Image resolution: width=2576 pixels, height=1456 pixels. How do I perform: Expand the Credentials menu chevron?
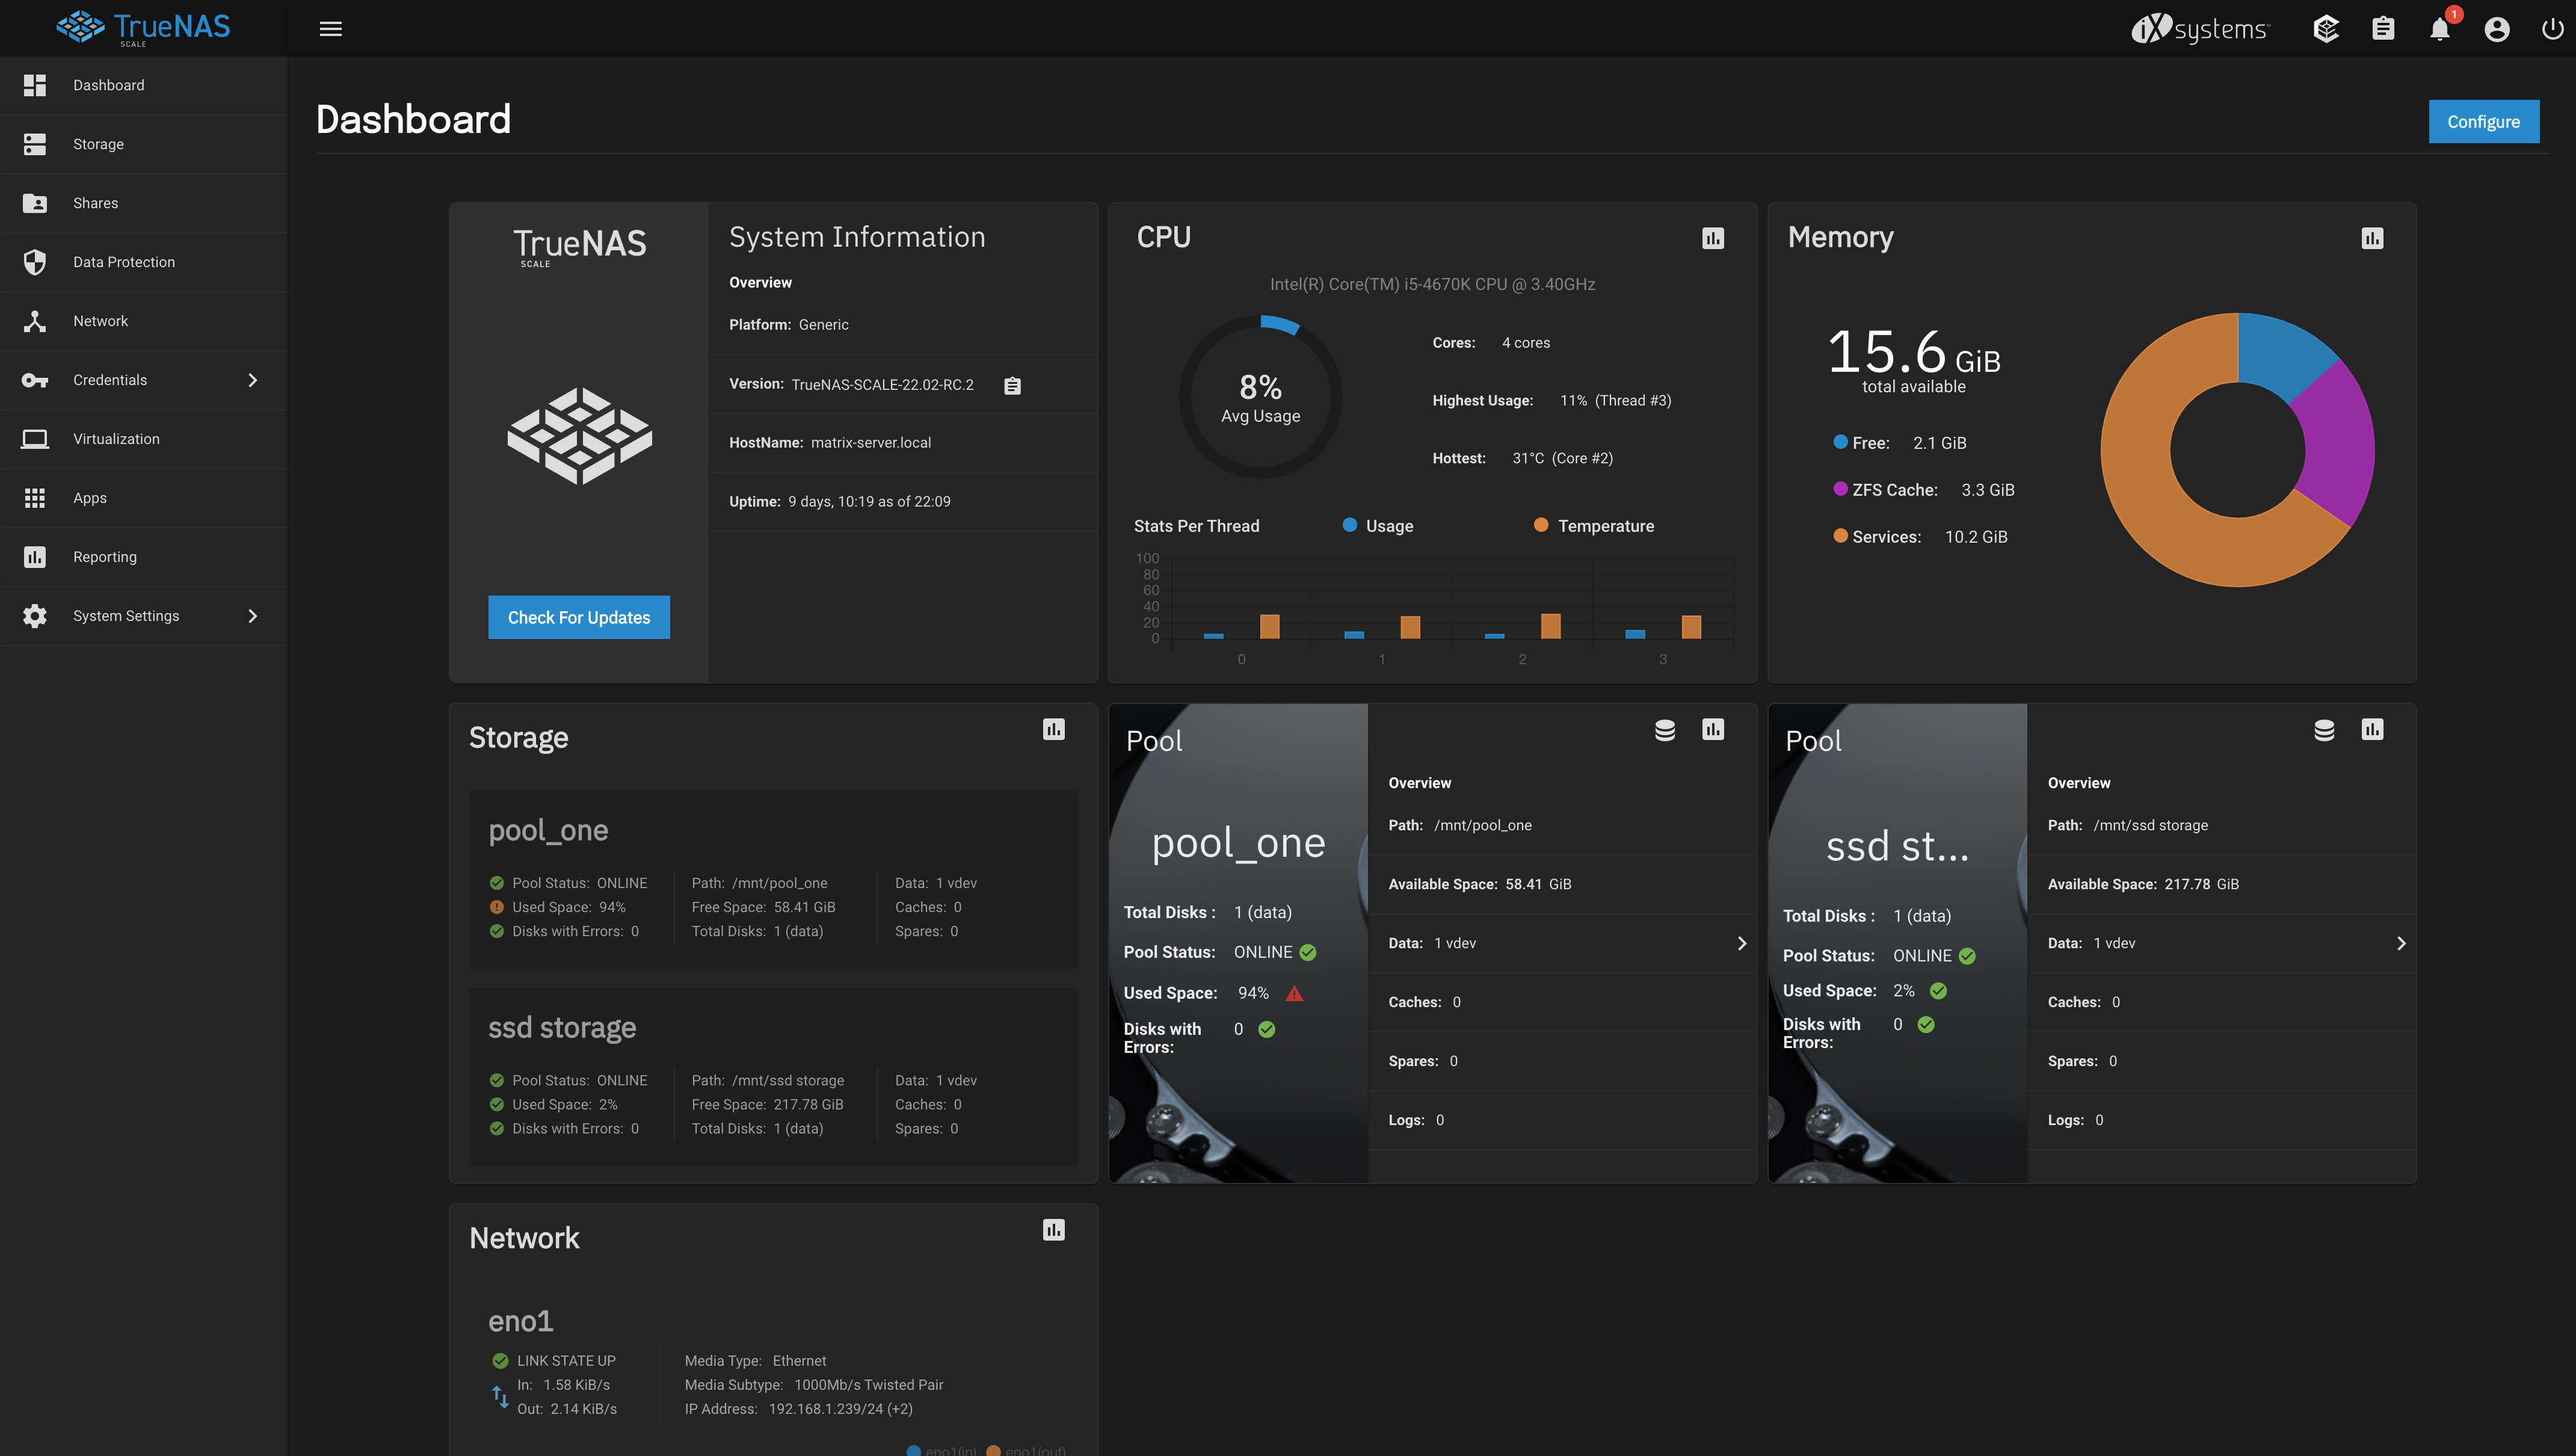coord(253,380)
